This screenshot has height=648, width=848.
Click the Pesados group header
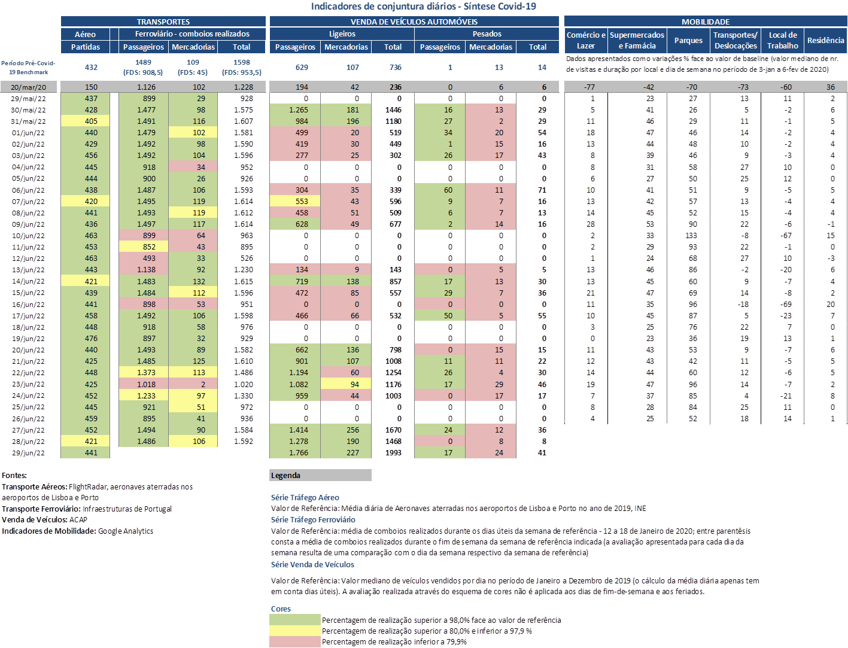click(x=487, y=34)
